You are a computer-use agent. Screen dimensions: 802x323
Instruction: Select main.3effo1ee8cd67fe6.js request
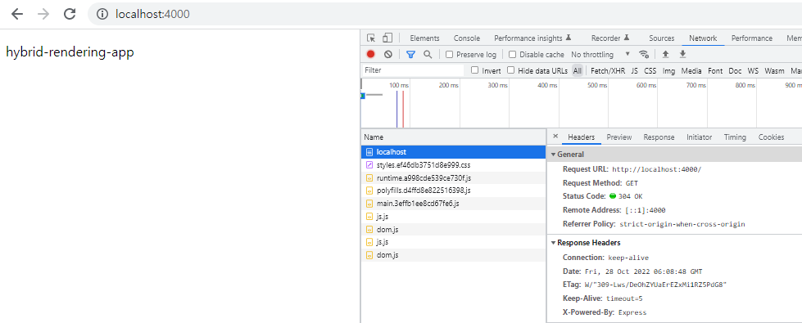tap(453, 204)
